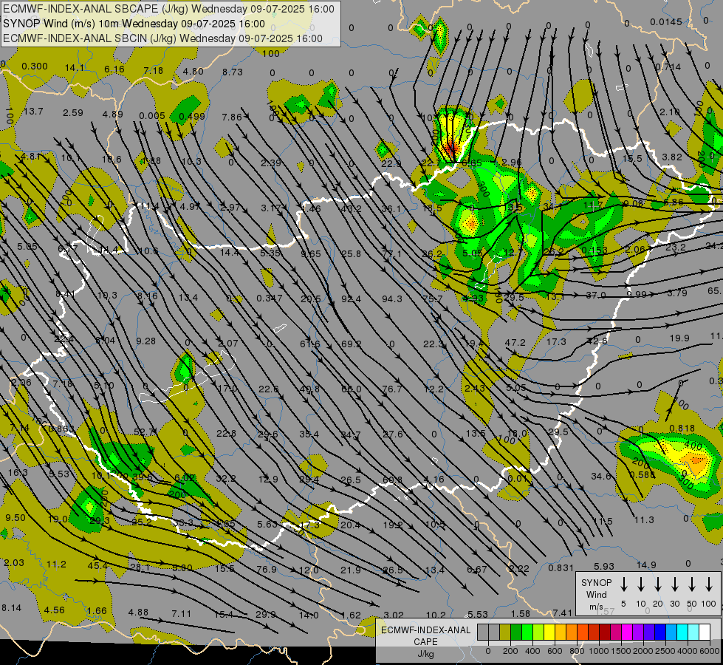Click the 100 m/s wind arrow in legend
The height and width of the screenshot is (665, 723).
[x=709, y=584]
